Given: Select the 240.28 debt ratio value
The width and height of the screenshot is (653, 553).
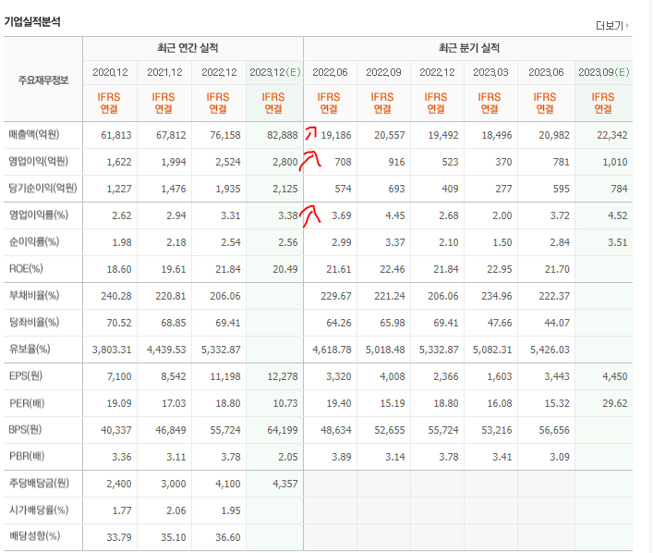Looking at the screenshot, I should tap(116, 296).
